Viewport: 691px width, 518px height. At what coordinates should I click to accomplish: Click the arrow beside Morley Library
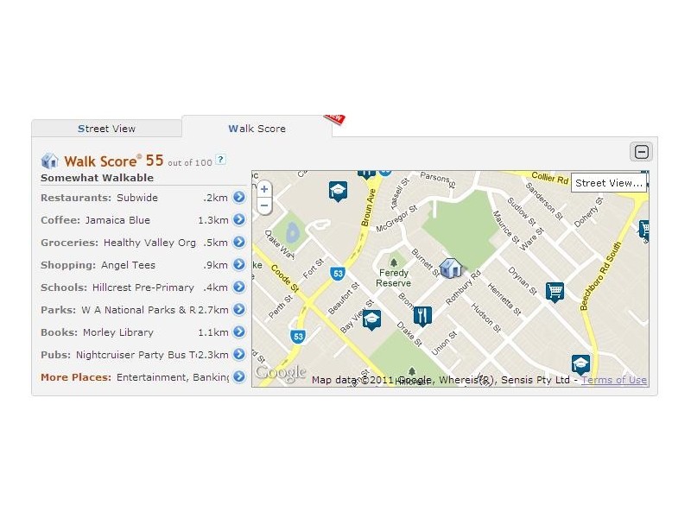click(239, 332)
